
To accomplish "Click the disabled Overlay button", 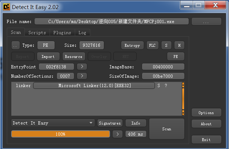I will point(99,57).
